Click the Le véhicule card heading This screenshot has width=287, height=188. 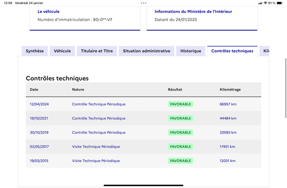tap(48, 11)
